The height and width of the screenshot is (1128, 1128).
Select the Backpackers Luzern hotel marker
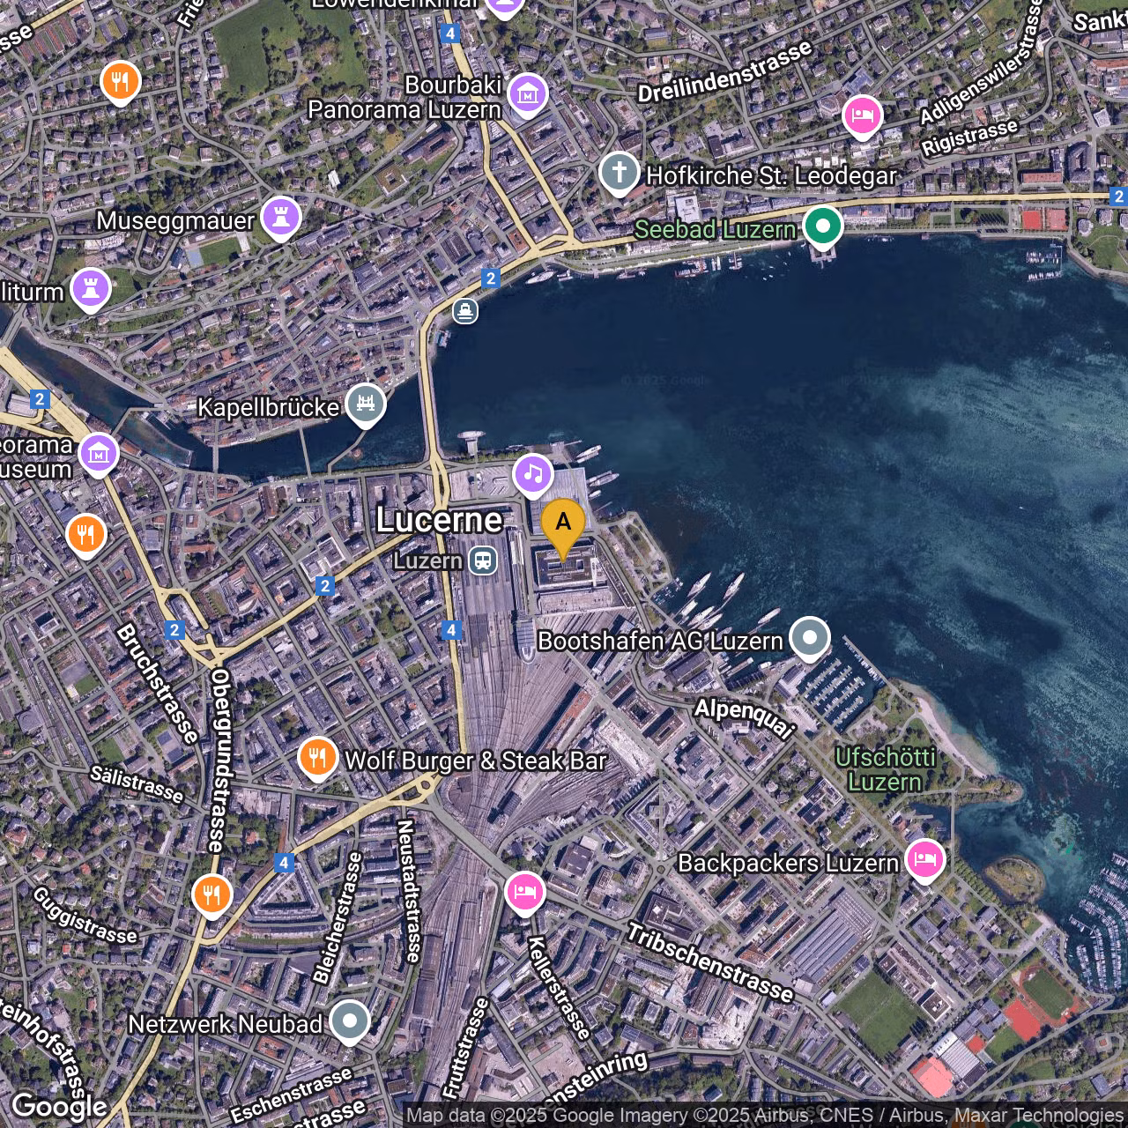pos(924,859)
